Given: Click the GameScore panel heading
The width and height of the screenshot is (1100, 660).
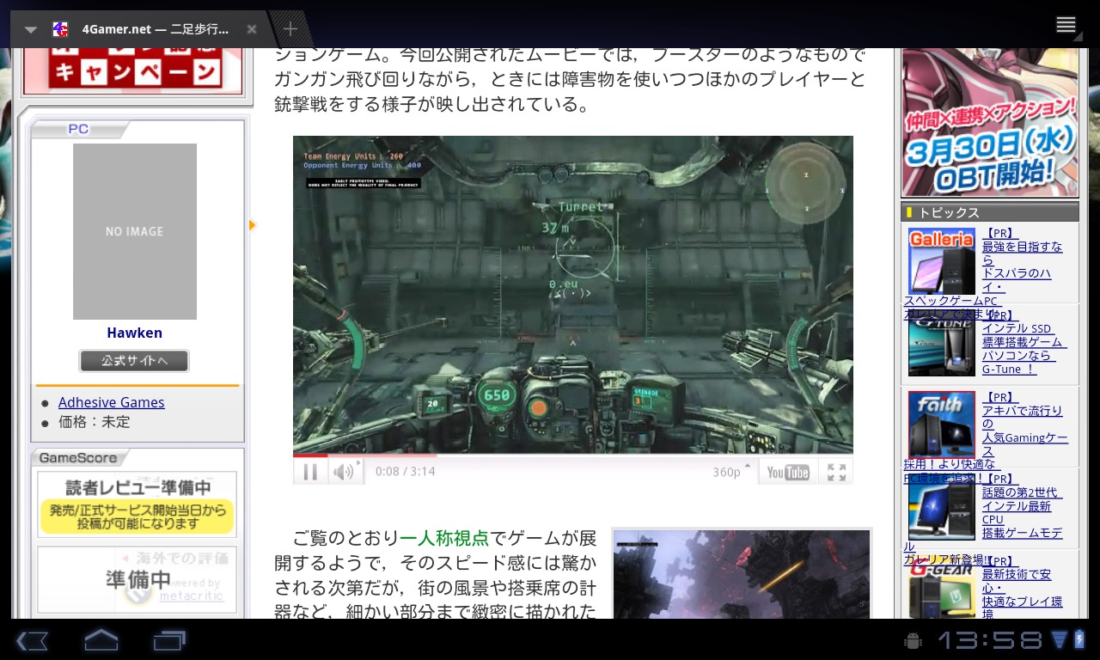Looking at the screenshot, I should click(80, 458).
